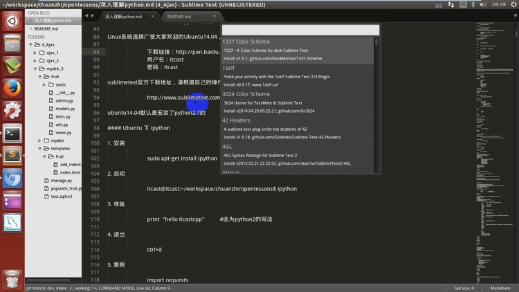Collapse the fruit folder under mydeb_3
The height and width of the screenshot is (292, 519).
[39, 77]
